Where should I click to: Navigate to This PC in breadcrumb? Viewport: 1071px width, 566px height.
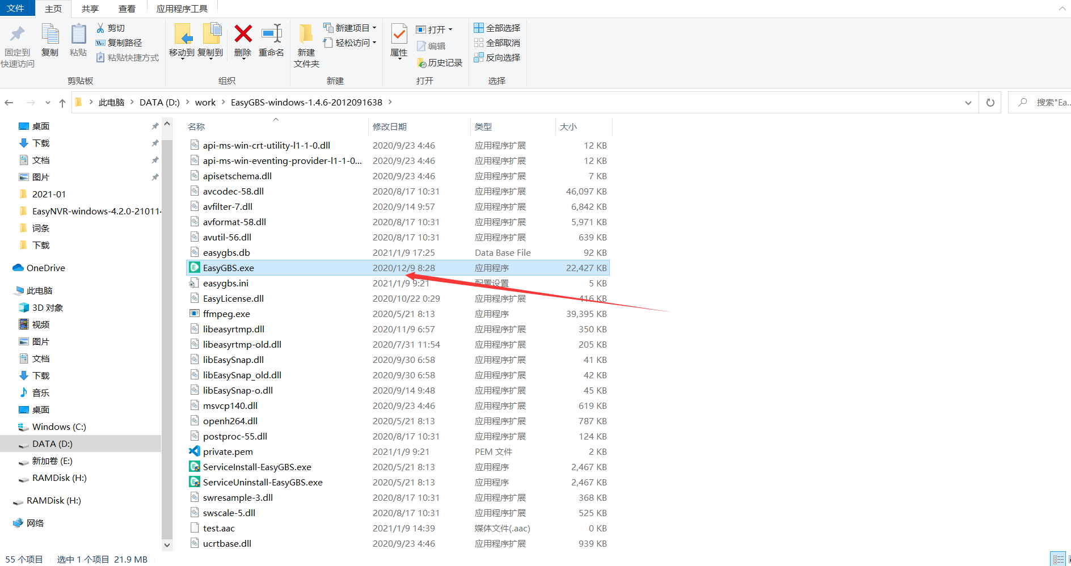click(111, 103)
